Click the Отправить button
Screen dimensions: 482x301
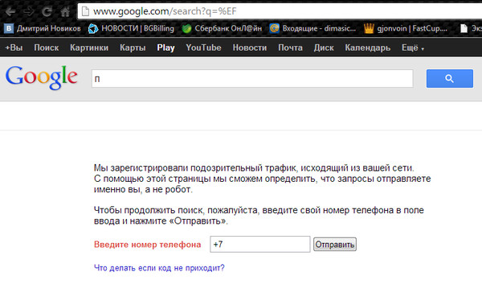(335, 245)
